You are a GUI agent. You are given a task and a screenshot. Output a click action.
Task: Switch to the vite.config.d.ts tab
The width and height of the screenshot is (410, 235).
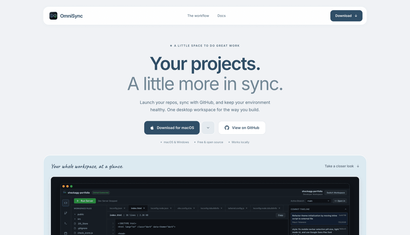coord(184,208)
